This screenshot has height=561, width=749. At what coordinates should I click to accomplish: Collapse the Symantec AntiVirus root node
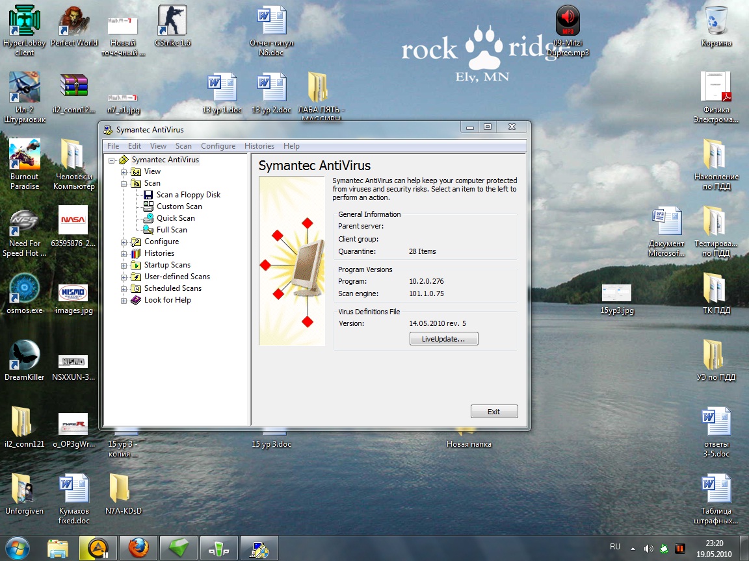(x=111, y=160)
